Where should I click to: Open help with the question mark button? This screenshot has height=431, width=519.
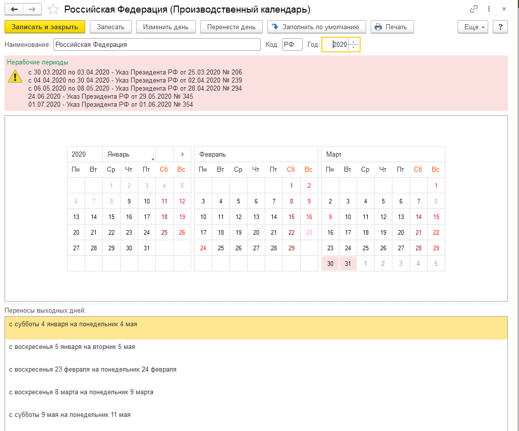pyautogui.click(x=500, y=27)
